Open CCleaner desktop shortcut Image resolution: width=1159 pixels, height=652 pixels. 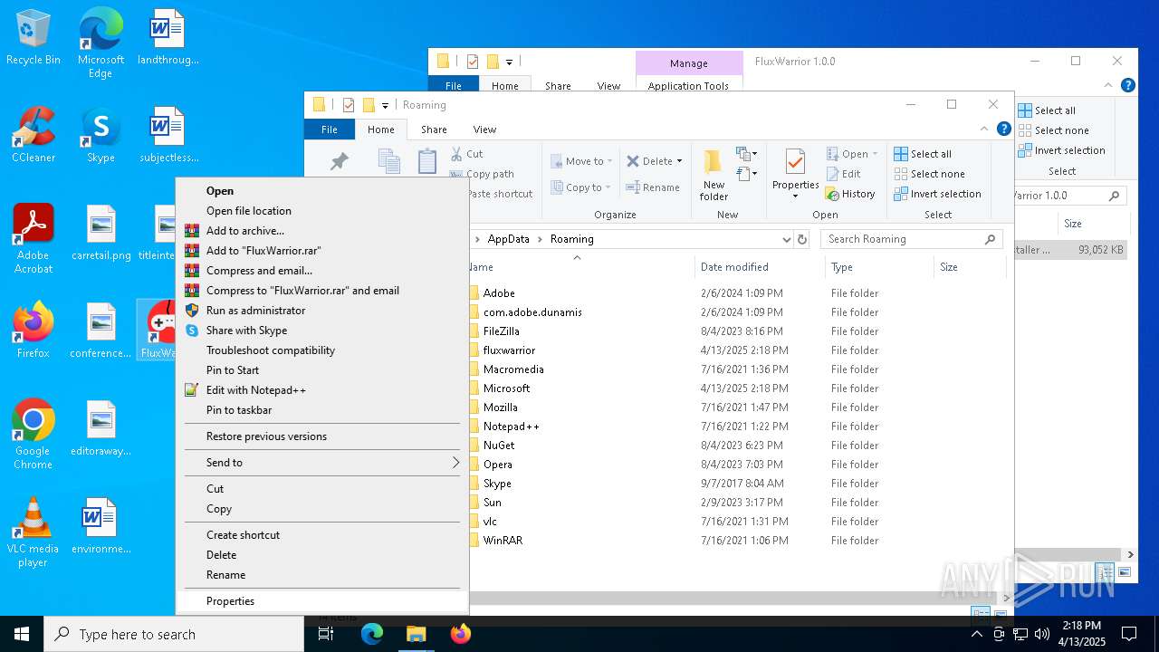click(x=34, y=136)
